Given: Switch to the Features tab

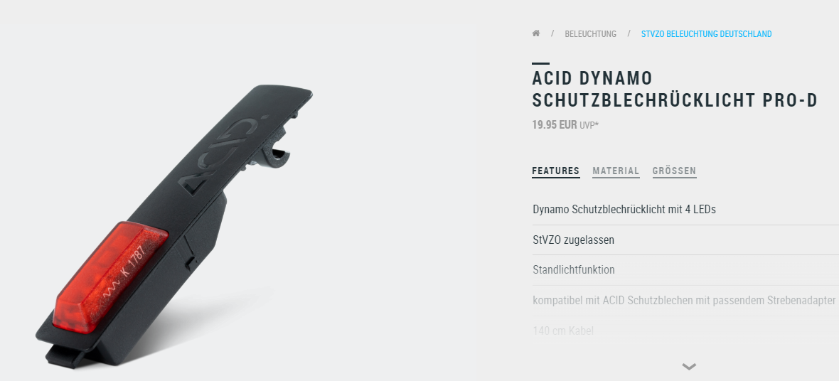Looking at the screenshot, I should [x=555, y=171].
